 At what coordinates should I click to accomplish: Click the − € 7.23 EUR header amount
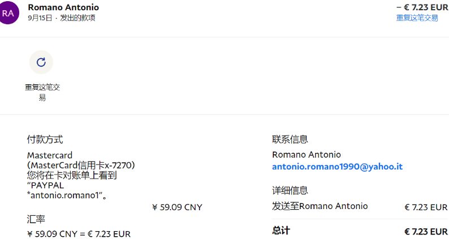point(422,7)
